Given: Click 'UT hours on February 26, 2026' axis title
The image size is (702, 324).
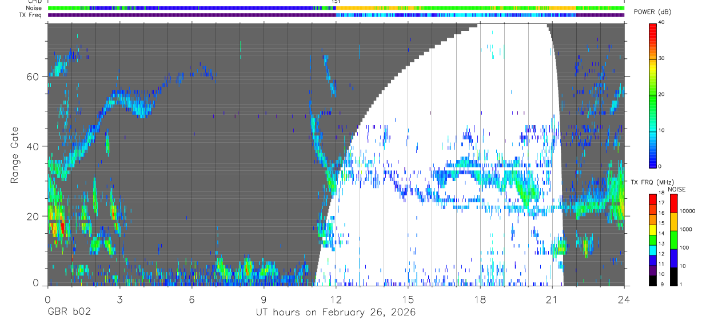Looking at the screenshot, I should point(335,312).
